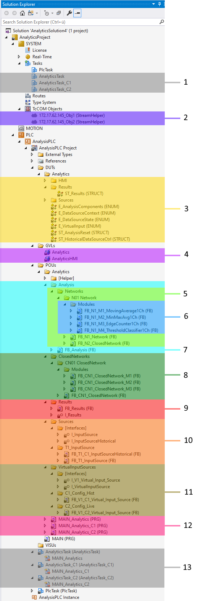Collapse the PLC node
The image size is (198, 601).
(x=13, y=135)
